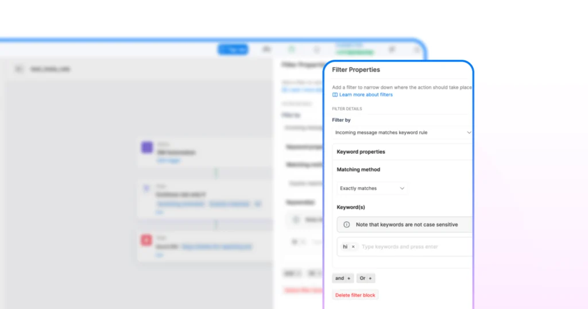This screenshot has height=309, width=588.
Task: Click the book icon beside Learn more
Action: point(335,95)
